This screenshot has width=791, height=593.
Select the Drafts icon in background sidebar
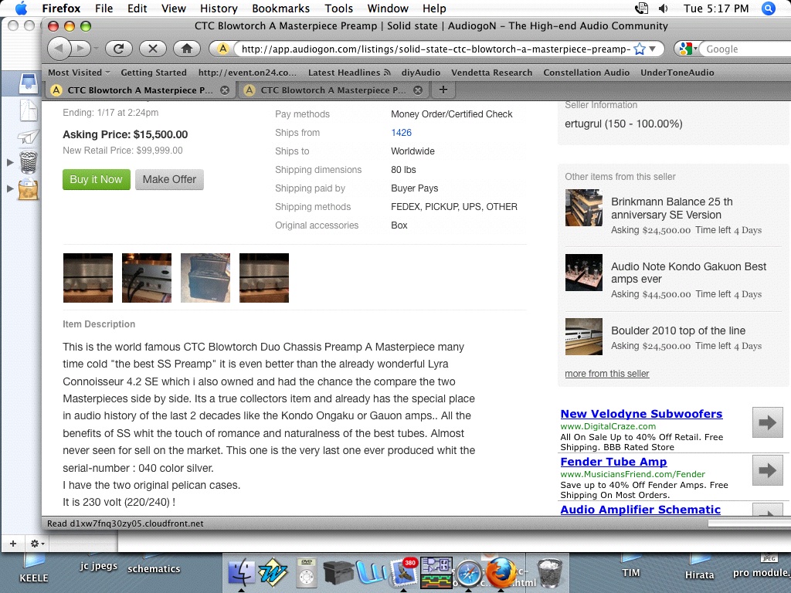coord(29,110)
